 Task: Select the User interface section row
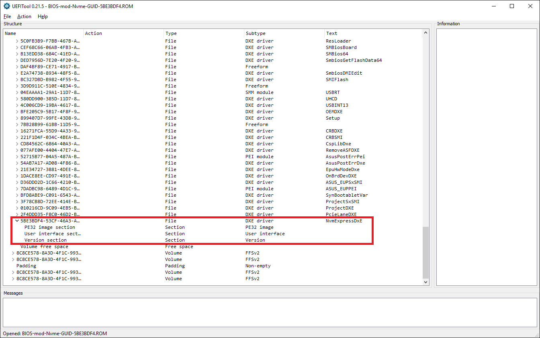pyautogui.click(x=213, y=234)
